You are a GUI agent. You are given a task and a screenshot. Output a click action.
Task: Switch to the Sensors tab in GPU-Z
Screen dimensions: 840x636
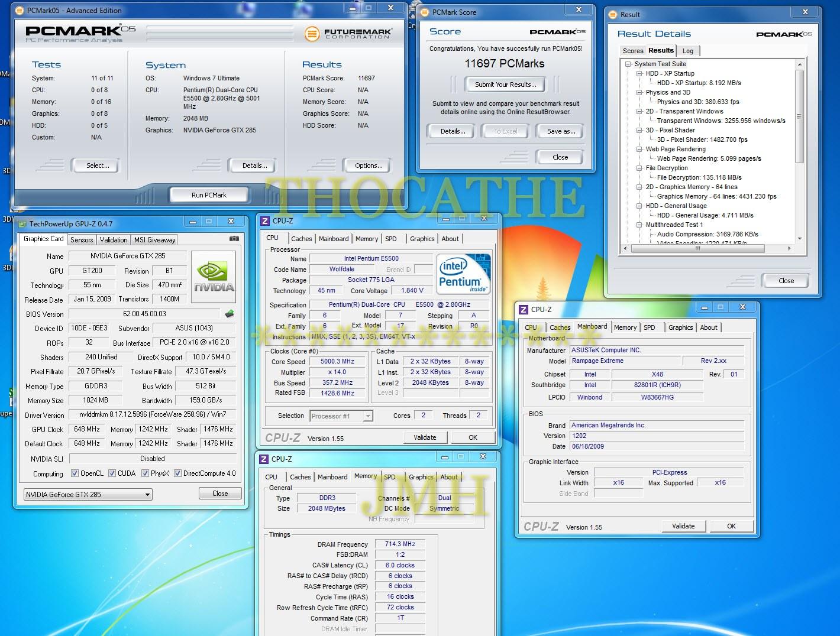[x=82, y=240]
